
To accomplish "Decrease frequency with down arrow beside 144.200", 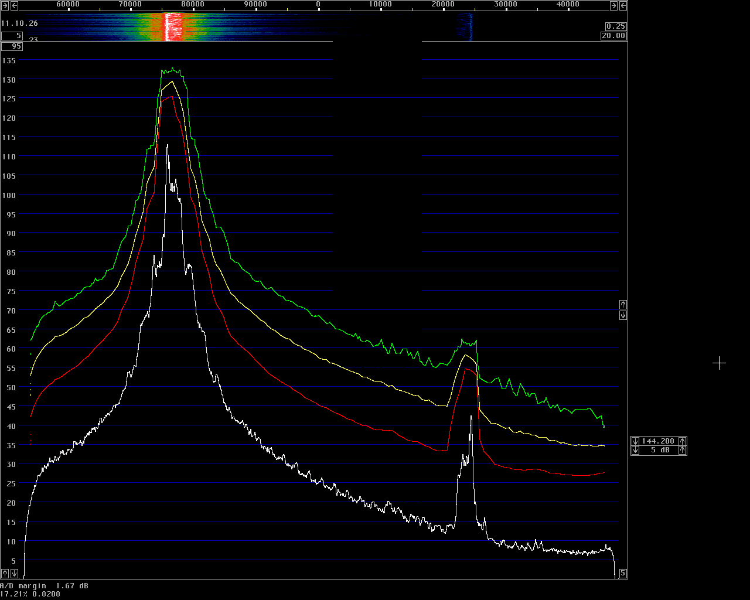I will pyautogui.click(x=636, y=441).
